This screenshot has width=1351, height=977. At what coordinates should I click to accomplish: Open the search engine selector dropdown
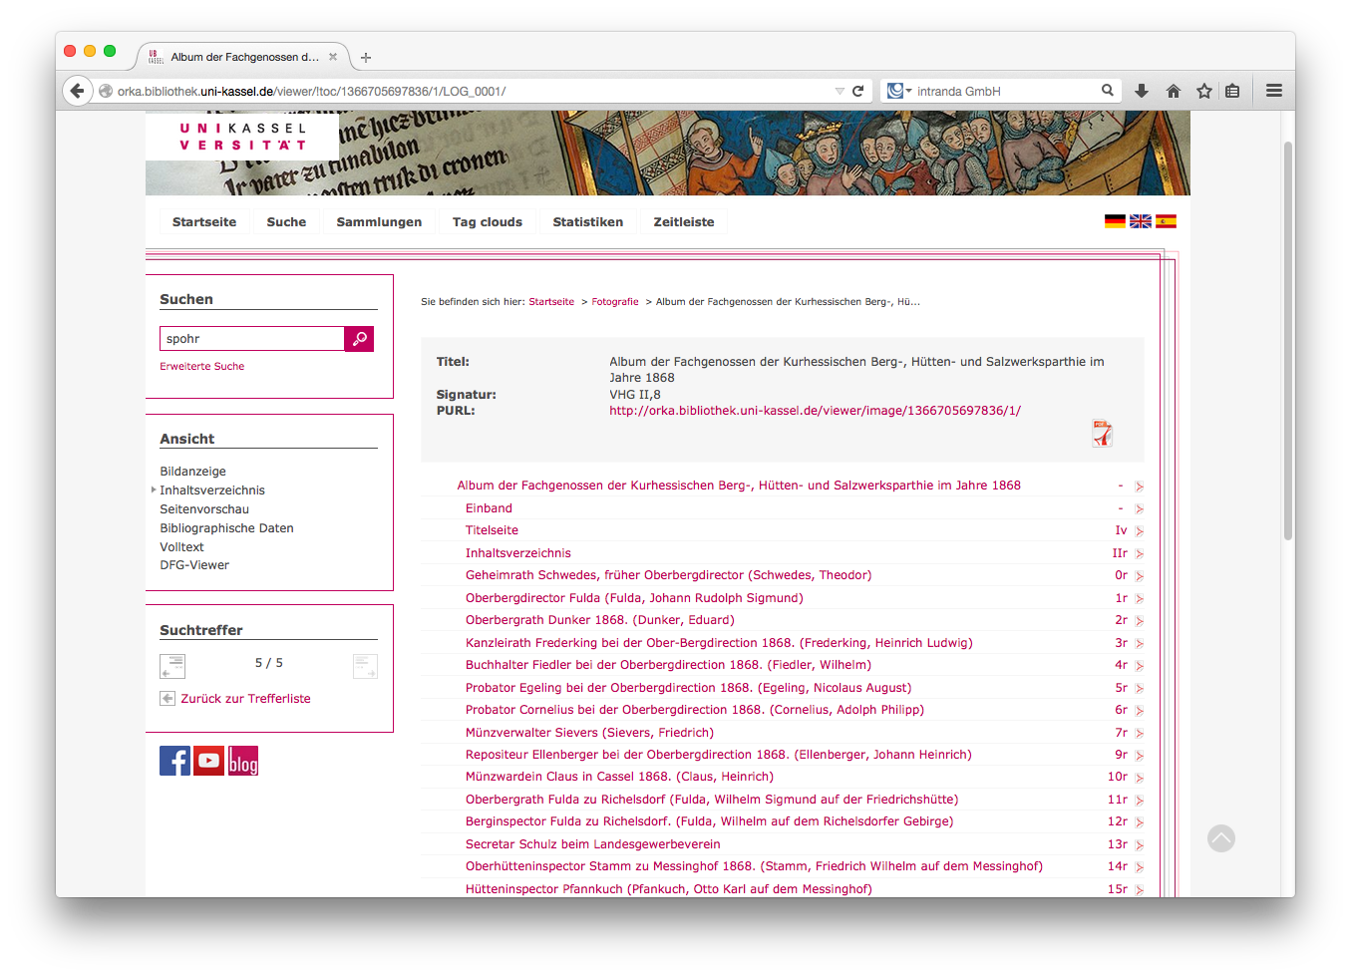899,91
